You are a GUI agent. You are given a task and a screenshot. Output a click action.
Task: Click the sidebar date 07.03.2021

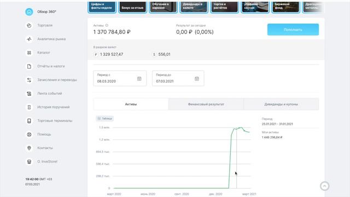click(32, 184)
